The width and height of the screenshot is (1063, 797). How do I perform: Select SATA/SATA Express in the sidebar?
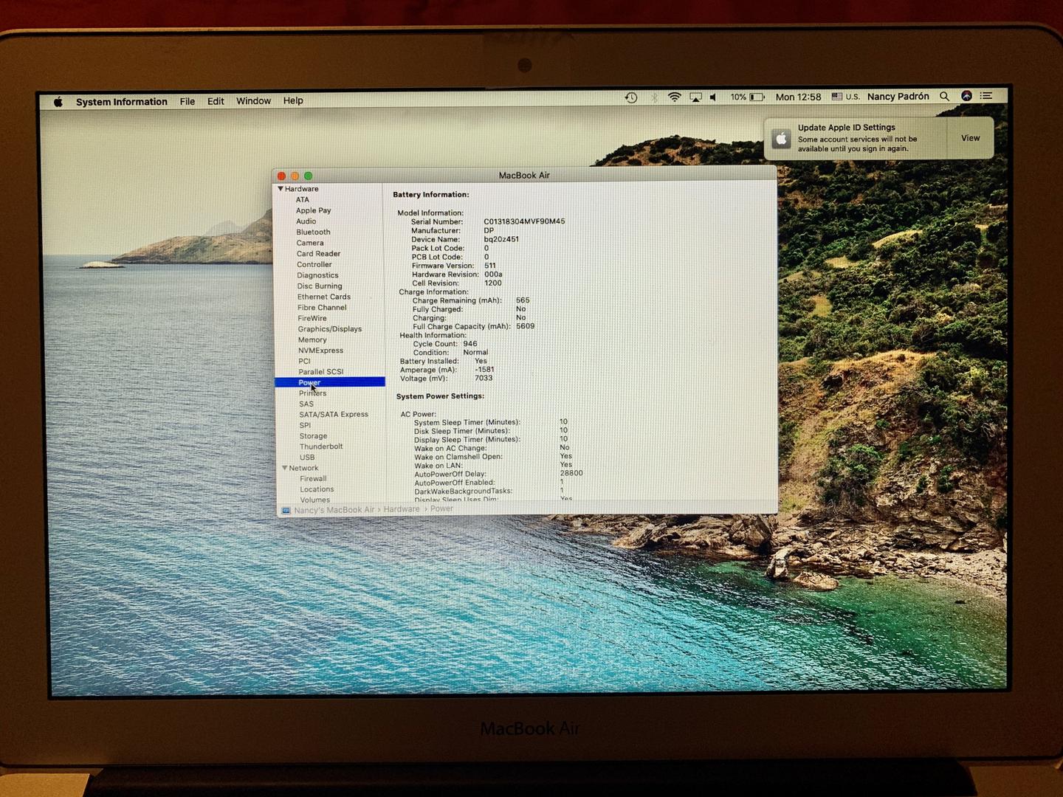click(x=334, y=415)
